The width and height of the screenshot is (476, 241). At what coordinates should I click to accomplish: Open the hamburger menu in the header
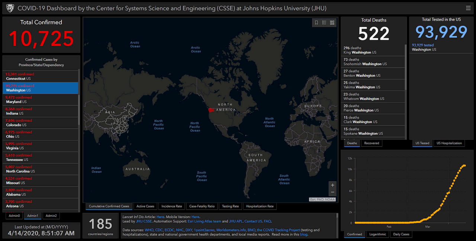pos(468,8)
